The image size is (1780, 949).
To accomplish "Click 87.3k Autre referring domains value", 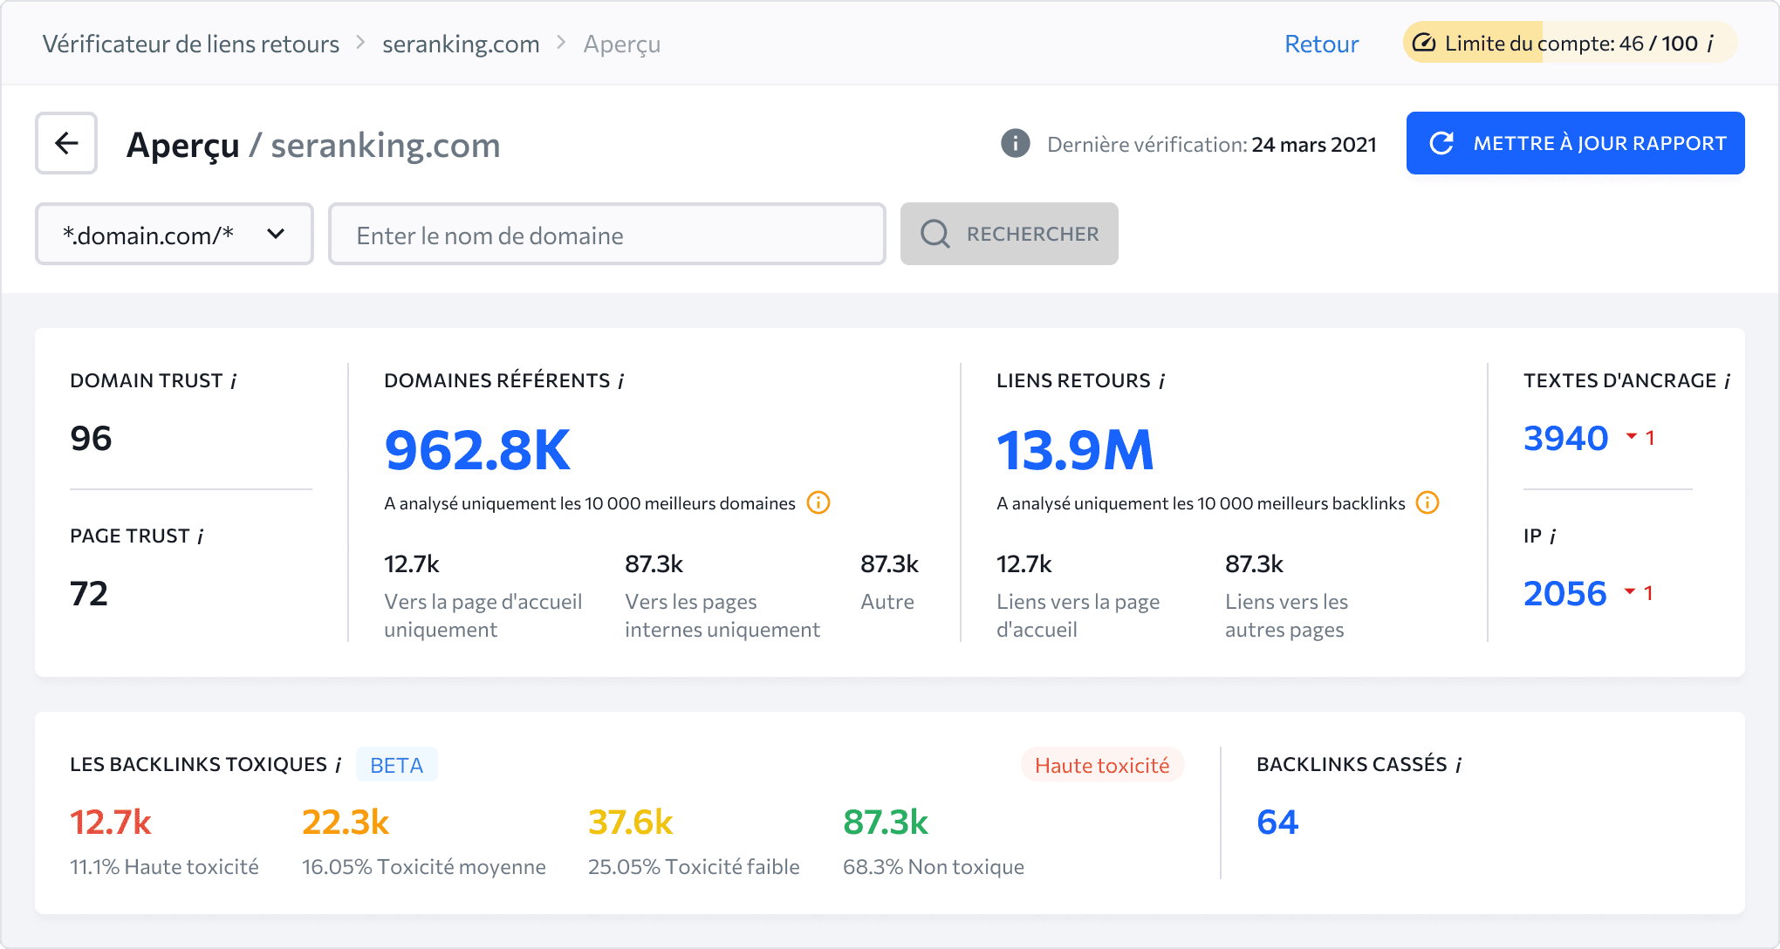I will pyautogui.click(x=889, y=563).
